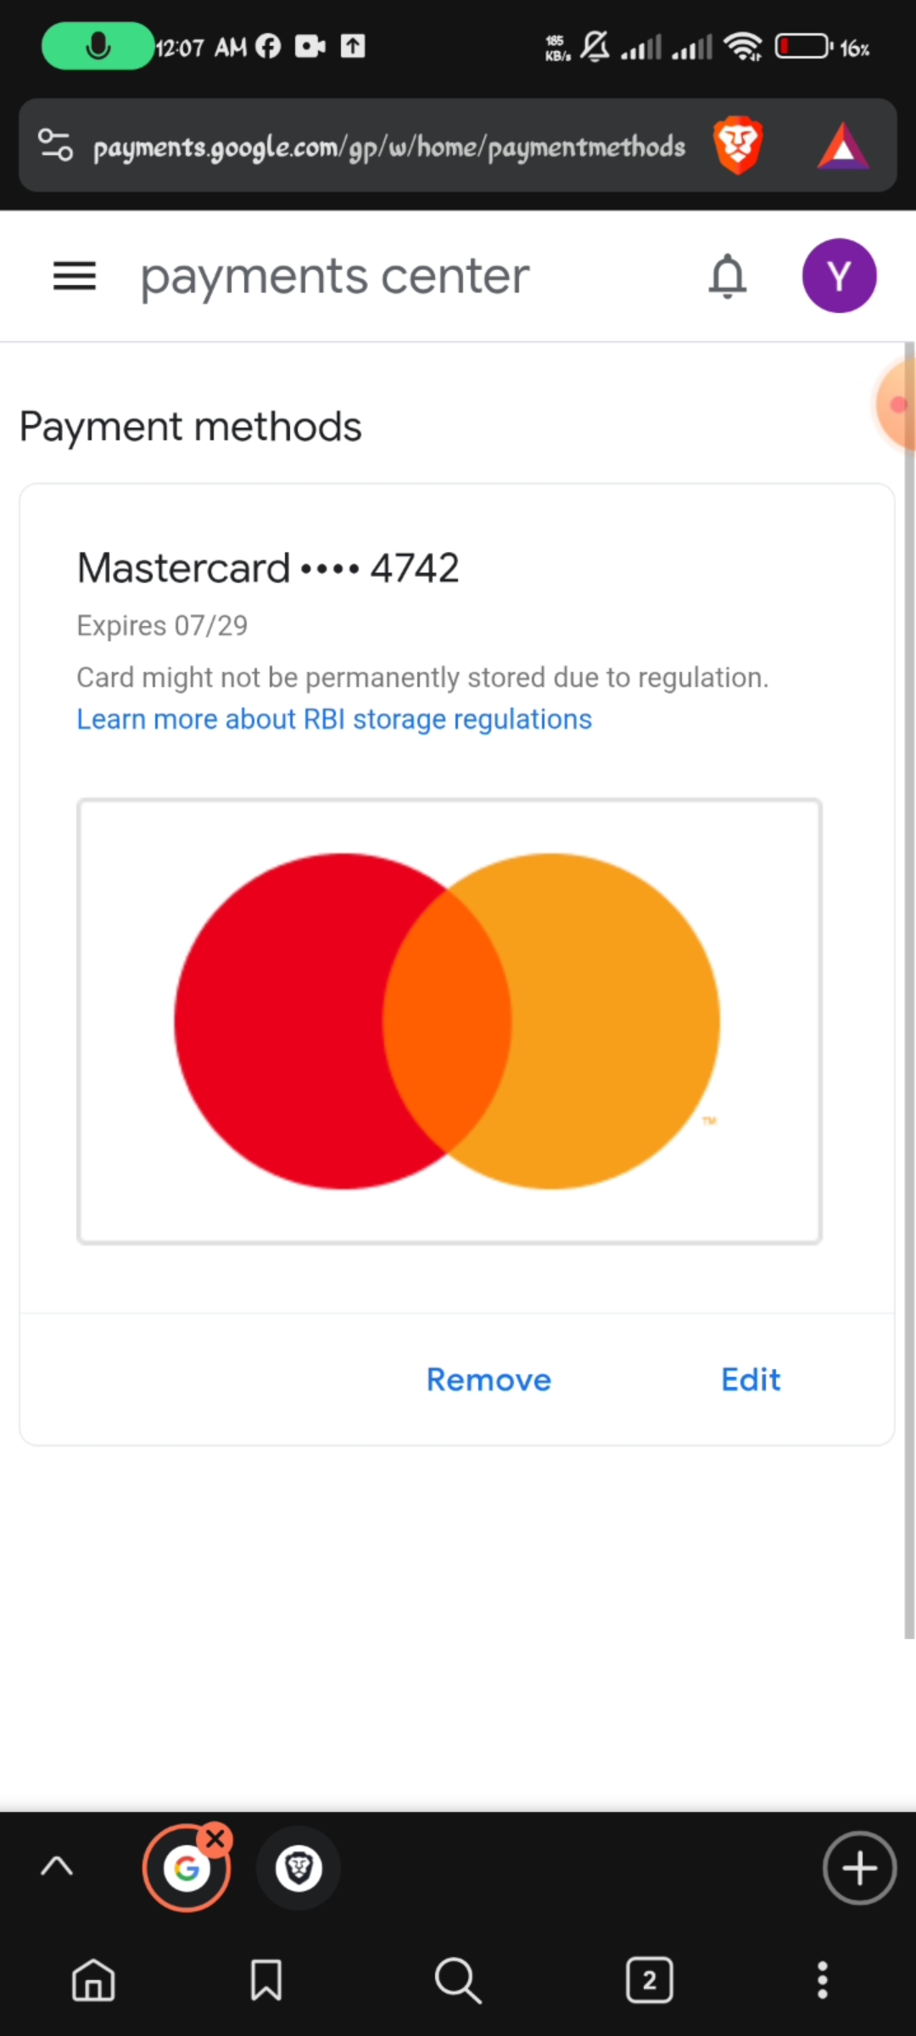The height and width of the screenshot is (2036, 916).
Task: Open the notifications bell
Action: [727, 277]
